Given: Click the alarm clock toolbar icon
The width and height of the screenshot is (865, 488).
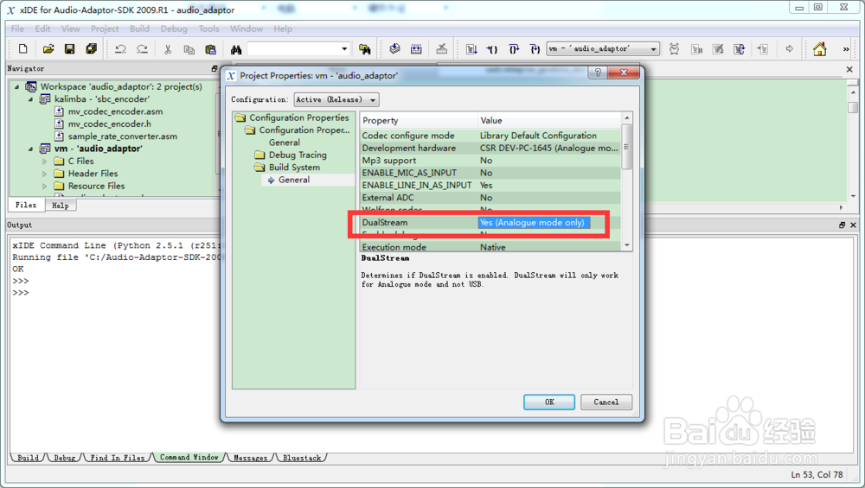Looking at the screenshot, I should tap(674, 49).
